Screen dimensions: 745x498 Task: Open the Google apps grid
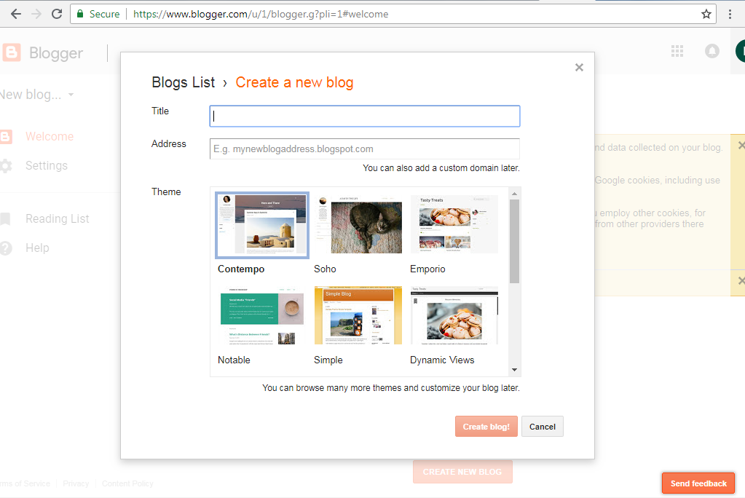pyautogui.click(x=677, y=51)
